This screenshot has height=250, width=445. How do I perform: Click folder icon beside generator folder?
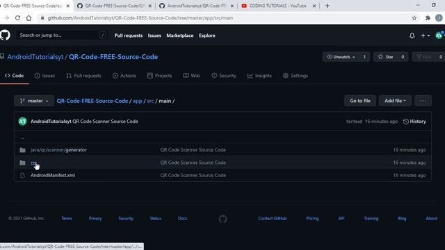click(22, 150)
